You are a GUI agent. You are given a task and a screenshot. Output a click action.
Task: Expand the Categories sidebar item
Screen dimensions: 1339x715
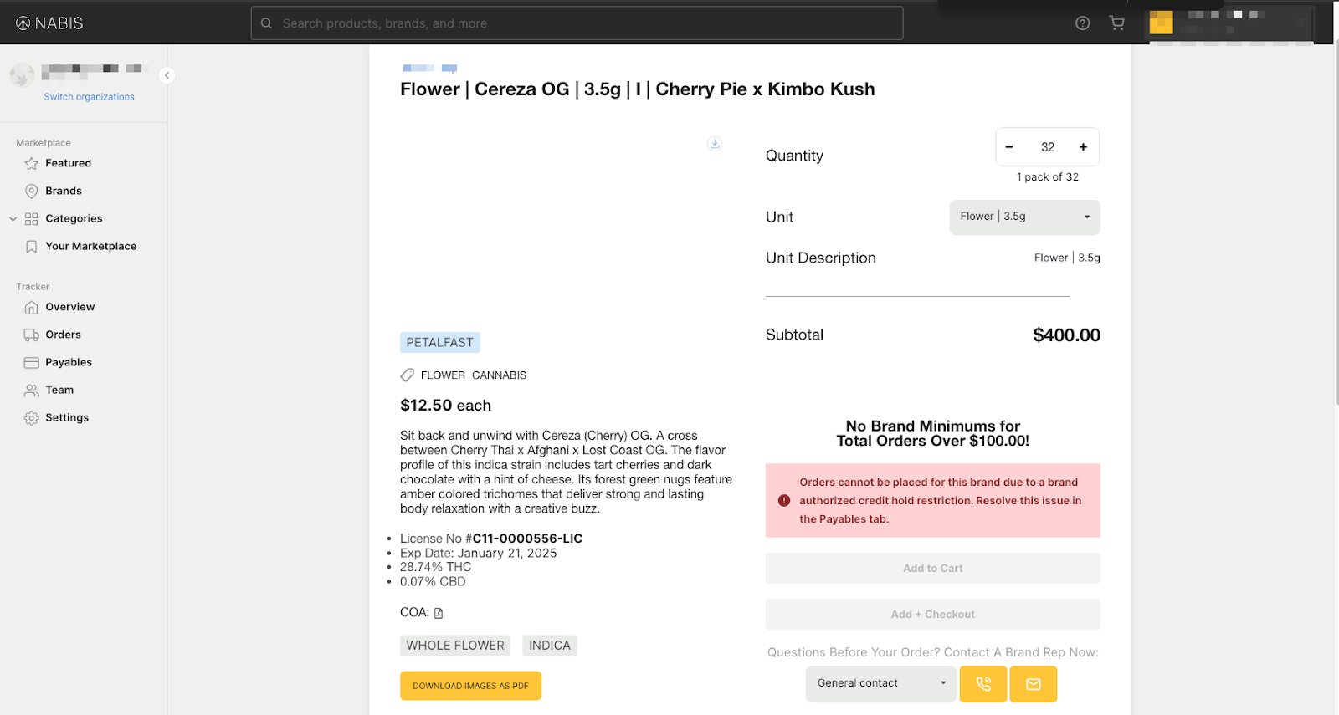[74, 219]
